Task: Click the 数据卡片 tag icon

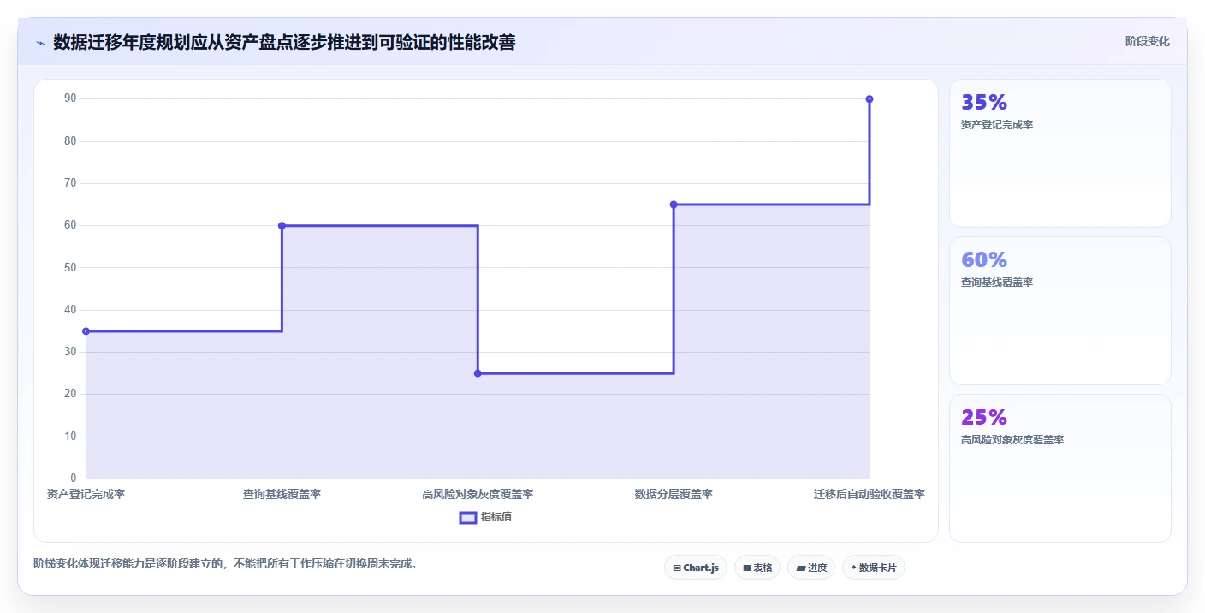Action: [x=853, y=568]
